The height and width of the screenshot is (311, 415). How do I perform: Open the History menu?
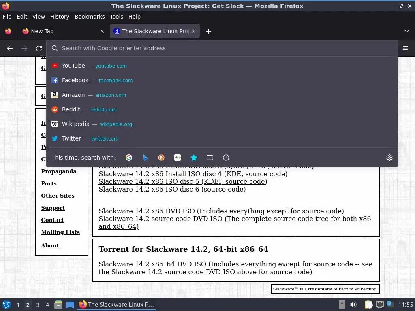60,17
